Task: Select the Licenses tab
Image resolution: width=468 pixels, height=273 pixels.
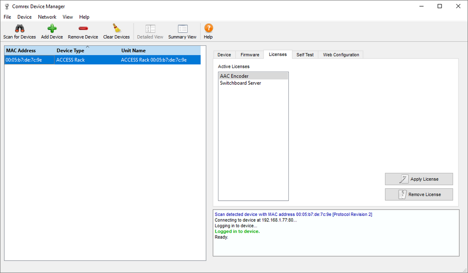Action: click(x=277, y=54)
